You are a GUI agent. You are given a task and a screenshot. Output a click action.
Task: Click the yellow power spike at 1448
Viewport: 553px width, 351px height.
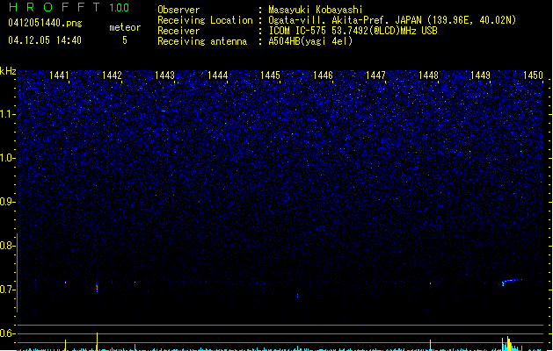pos(430,345)
